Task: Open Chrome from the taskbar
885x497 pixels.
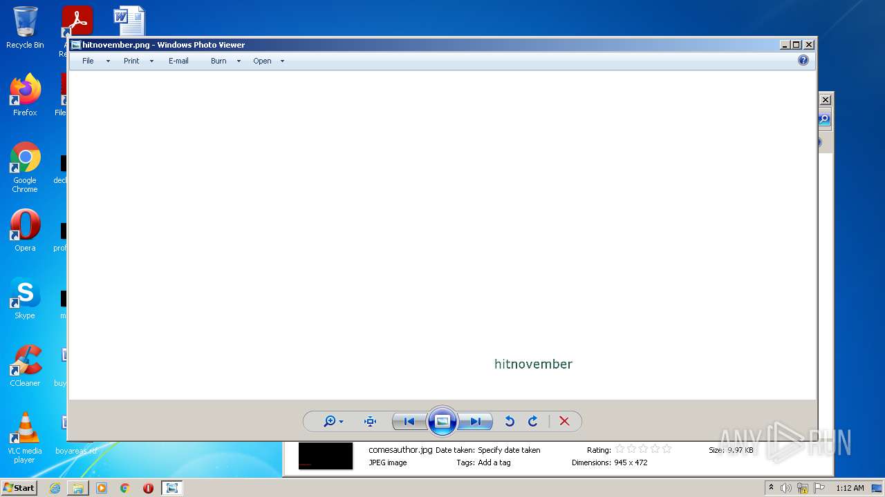Action: (125, 488)
